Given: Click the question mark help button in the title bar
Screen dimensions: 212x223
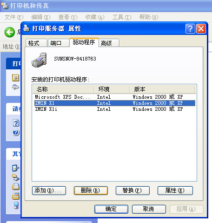Looking at the screenshot, I should (x=190, y=29).
